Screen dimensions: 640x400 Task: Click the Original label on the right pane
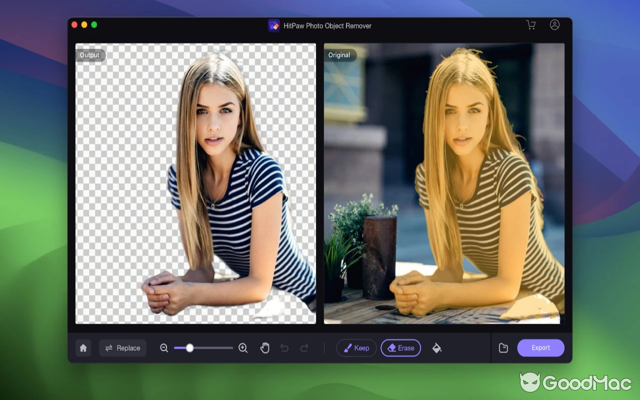point(339,55)
